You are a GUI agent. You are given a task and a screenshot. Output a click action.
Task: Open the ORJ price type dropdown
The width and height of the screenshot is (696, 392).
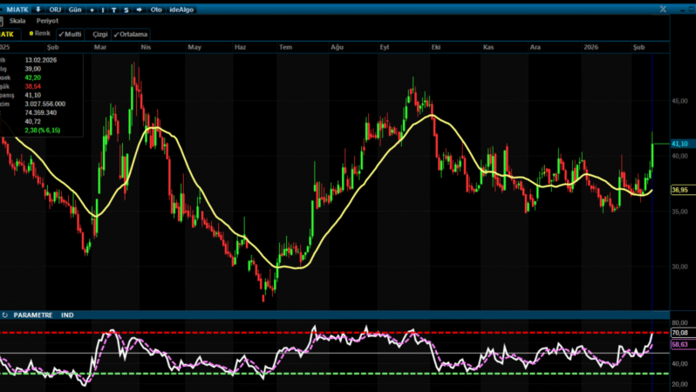[x=55, y=9]
